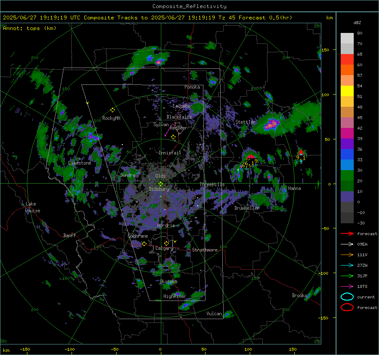Click the Calgary city label
The image size is (379, 355).
(164, 248)
